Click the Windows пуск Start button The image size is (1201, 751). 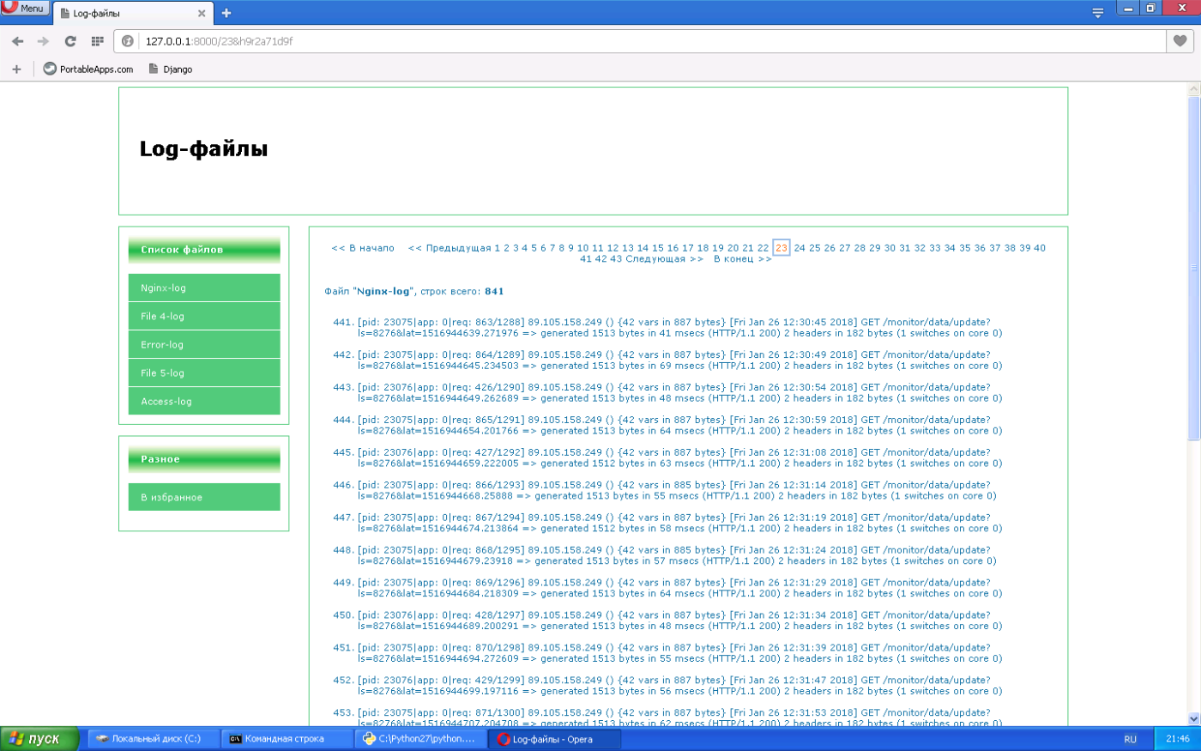point(39,739)
